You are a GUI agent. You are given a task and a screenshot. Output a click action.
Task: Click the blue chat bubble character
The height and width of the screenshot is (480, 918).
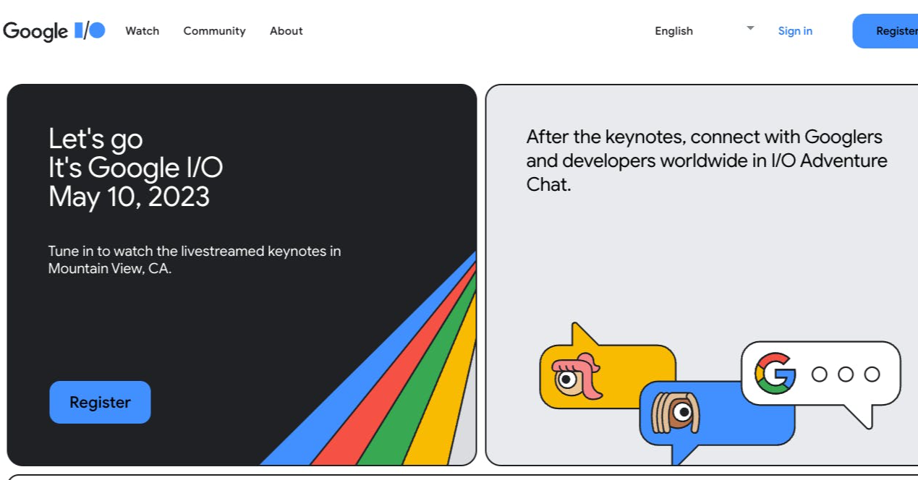pos(675,412)
